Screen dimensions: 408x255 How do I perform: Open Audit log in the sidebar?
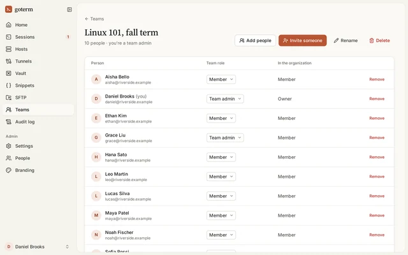[38, 122]
